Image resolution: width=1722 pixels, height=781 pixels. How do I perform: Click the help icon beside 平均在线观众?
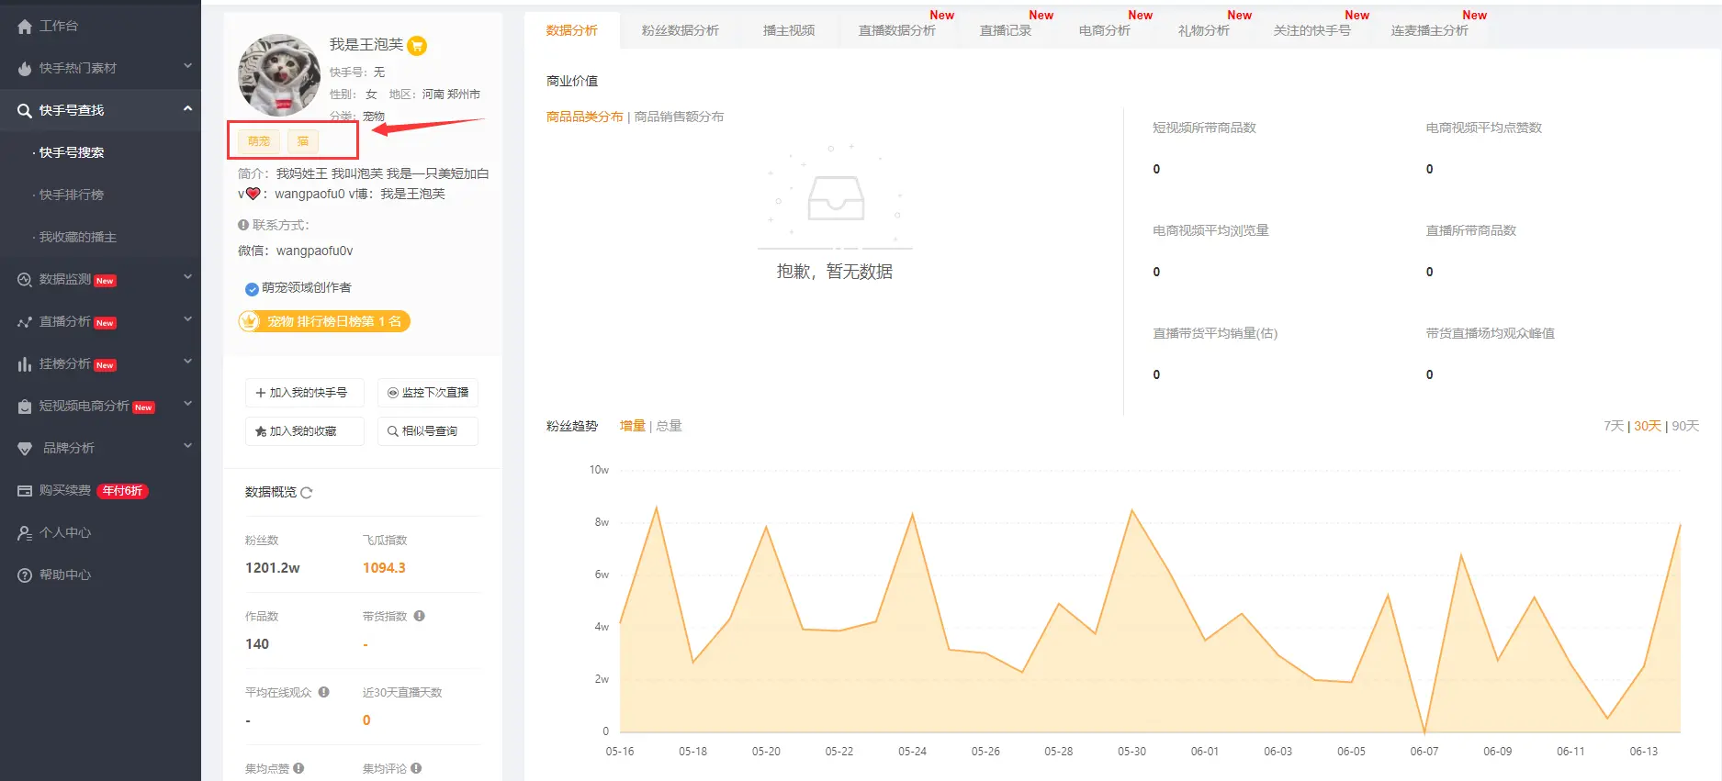point(324,692)
